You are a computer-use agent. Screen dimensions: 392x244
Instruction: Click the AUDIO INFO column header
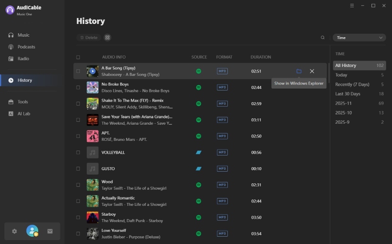114,57
